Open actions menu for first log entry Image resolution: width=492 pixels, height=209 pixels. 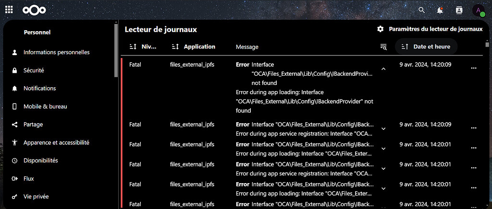coord(474,68)
